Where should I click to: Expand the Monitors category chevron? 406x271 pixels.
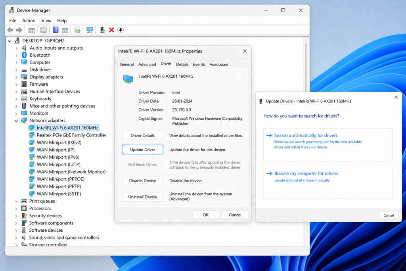(x=16, y=113)
